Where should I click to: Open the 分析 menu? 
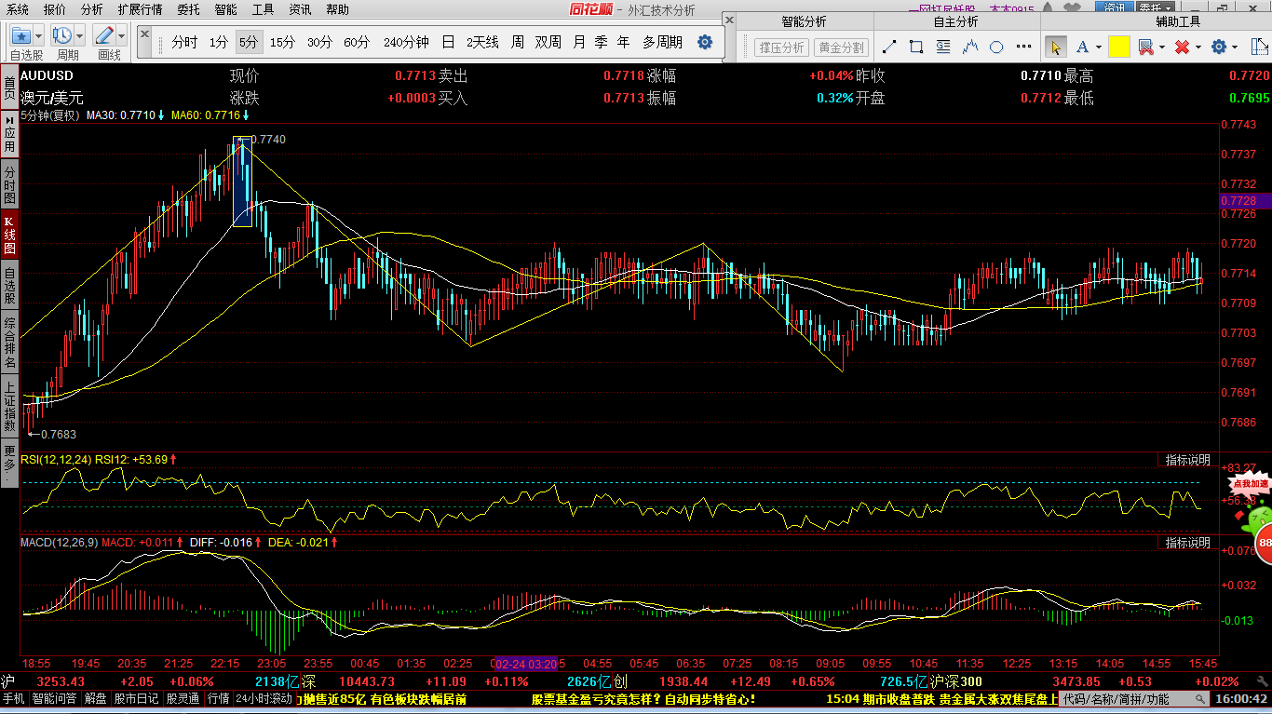92,9
